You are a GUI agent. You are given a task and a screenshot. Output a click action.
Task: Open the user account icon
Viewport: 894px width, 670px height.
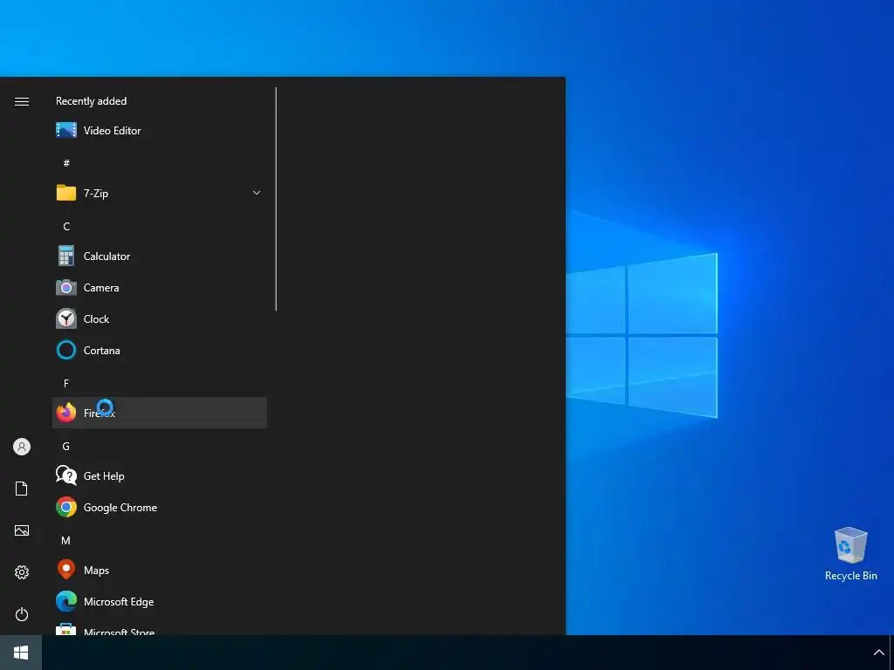(x=22, y=447)
